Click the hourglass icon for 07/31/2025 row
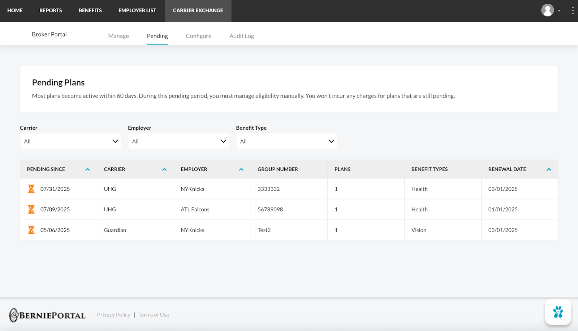The image size is (578, 331). 31,189
